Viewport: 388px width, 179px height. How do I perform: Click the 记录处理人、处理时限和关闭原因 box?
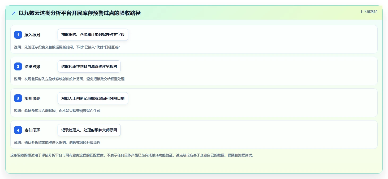89,130
